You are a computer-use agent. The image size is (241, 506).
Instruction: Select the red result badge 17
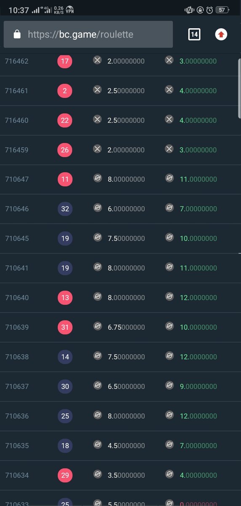[x=65, y=61]
